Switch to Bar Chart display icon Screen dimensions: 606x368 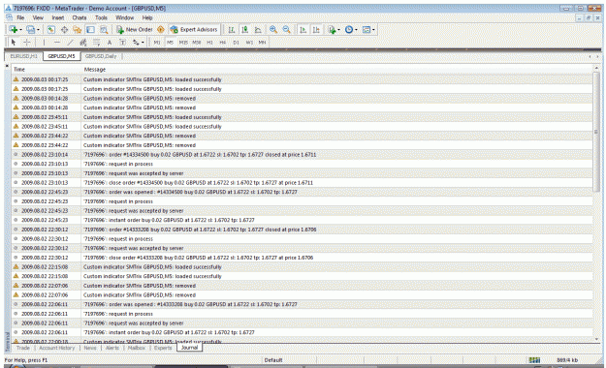click(x=232, y=30)
